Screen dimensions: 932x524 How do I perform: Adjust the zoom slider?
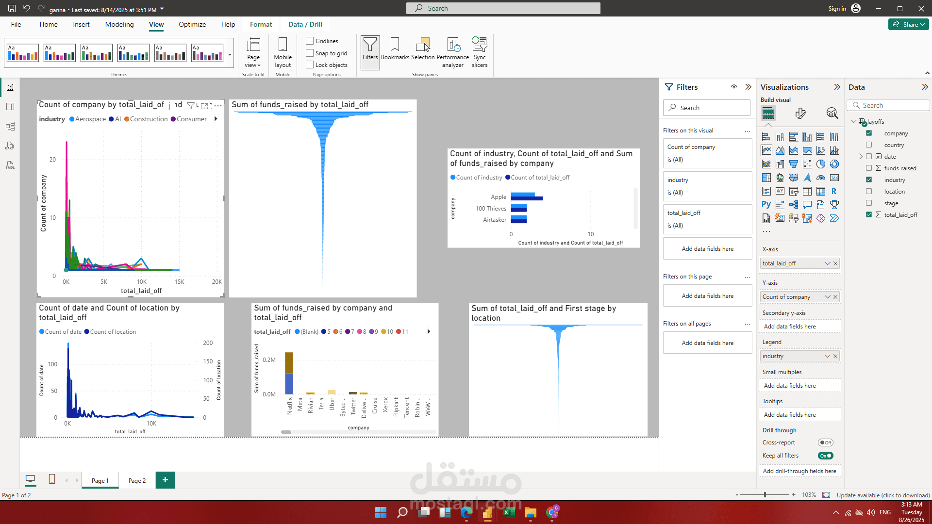pos(765,495)
